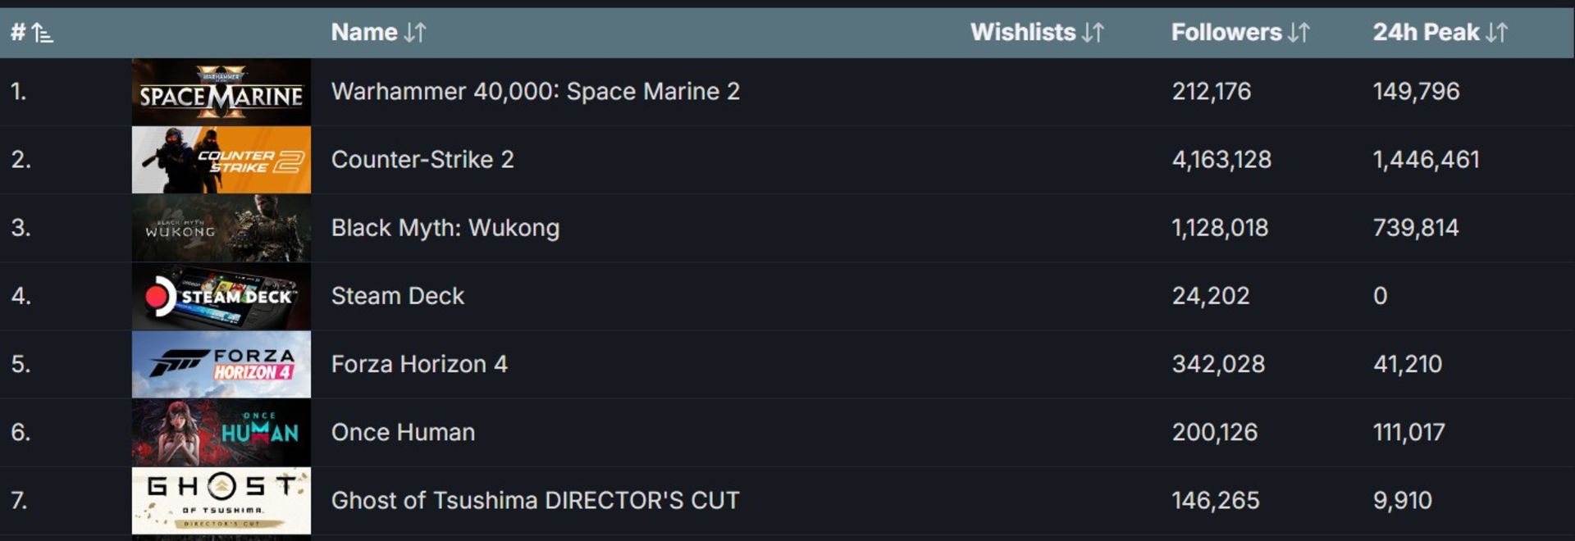Viewport: 1575px width, 541px height.
Task: Click the Wishlists sort arrows icon
Action: (1093, 33)
